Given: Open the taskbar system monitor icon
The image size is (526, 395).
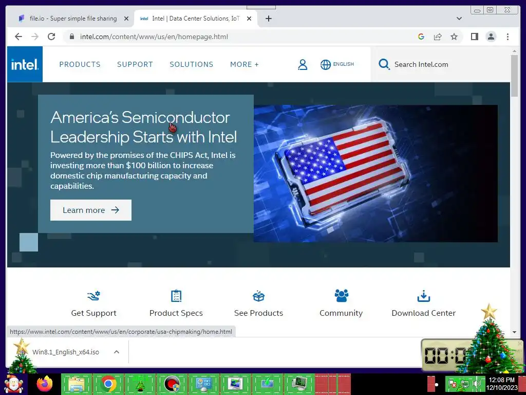Looking at the screenshot, I should pyautogui.click(x=299, y=384).
